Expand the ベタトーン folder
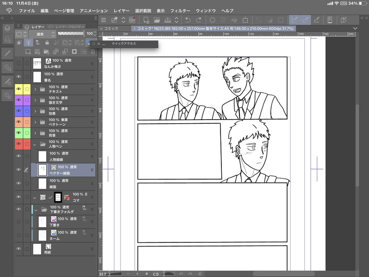The height and width of the screenshot is (277, 369). [35, 122]
